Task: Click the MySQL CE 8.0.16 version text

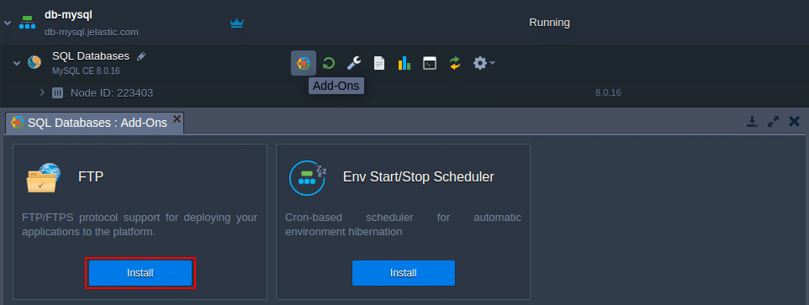Action: coord(86,71)
